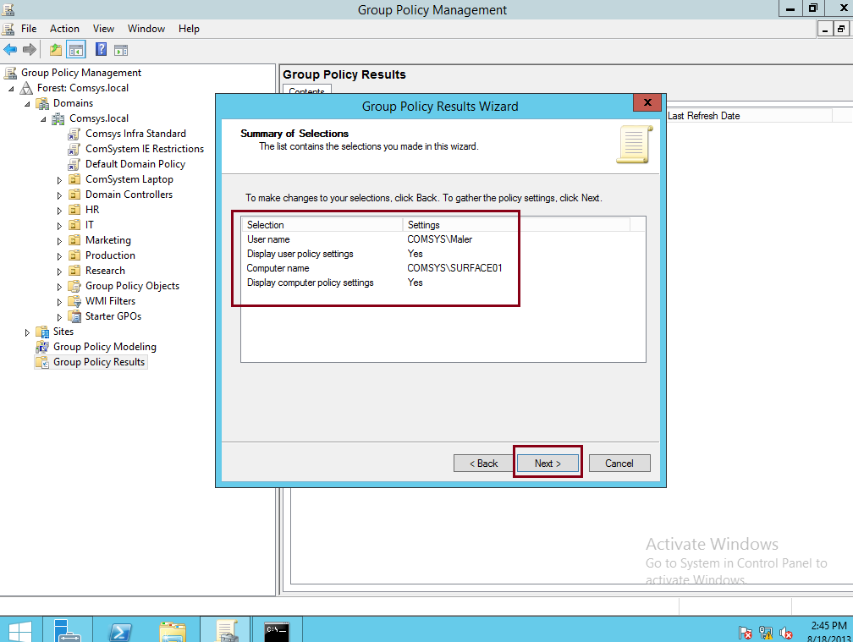Click the Last Refresh Date column header
The height and width of the screenshot is (642, 853).
tap(749, 116)
